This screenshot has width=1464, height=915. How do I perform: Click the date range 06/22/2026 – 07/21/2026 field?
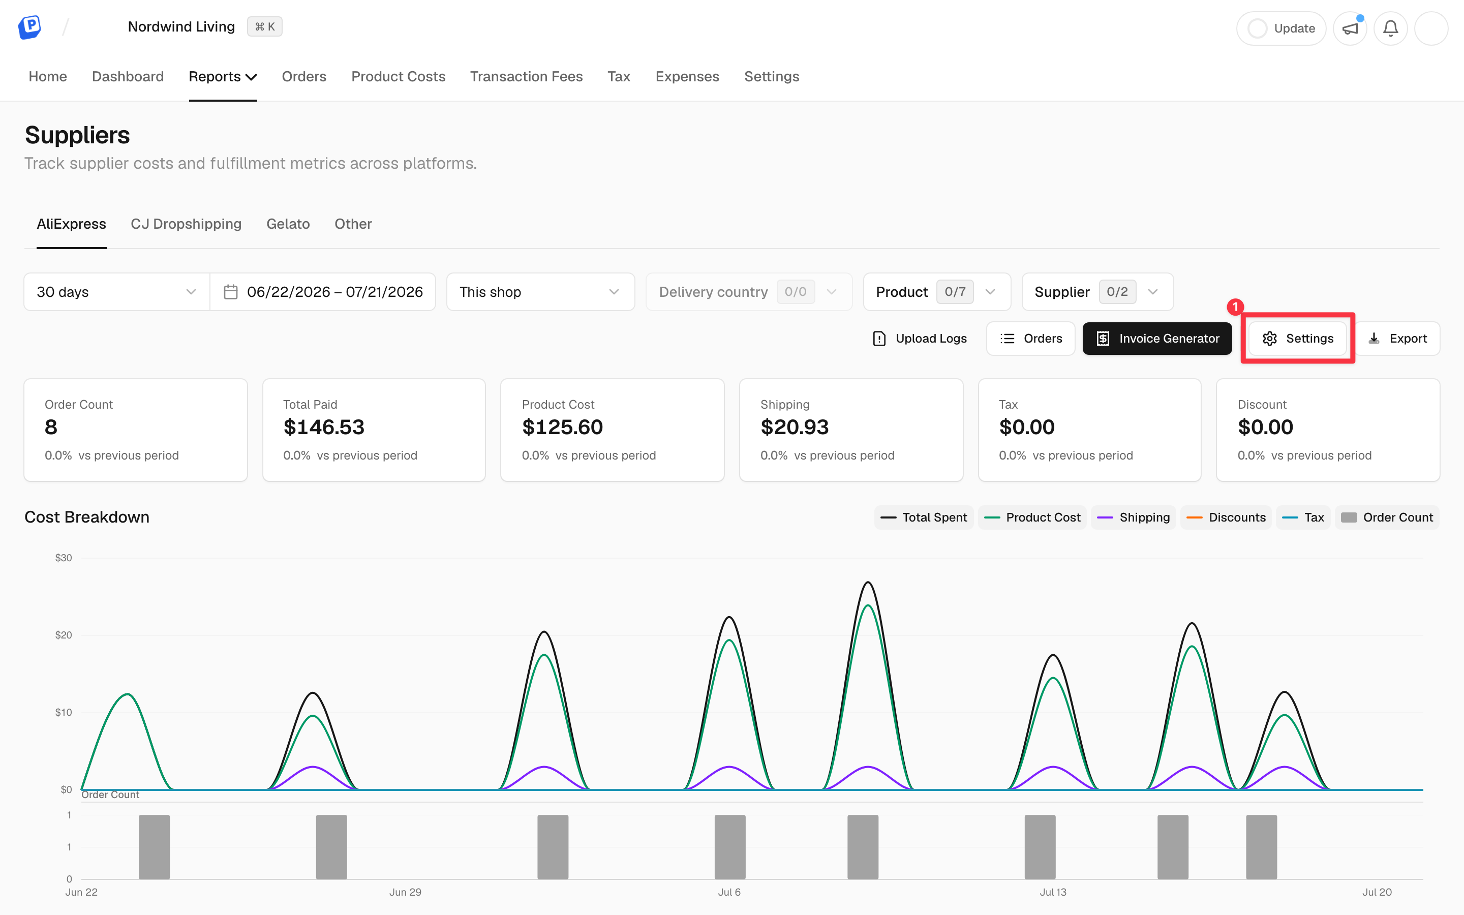[x=322, y=292]
